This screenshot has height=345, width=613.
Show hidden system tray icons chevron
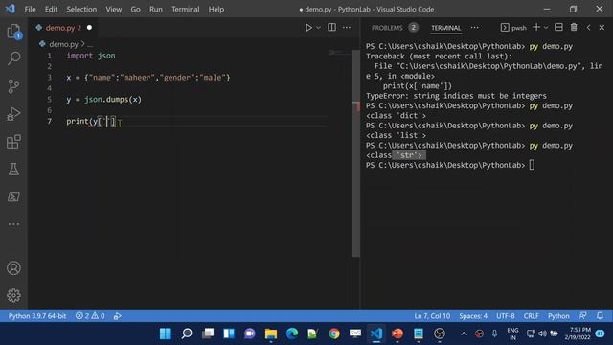pyautogui.click(x=464, y=333)
